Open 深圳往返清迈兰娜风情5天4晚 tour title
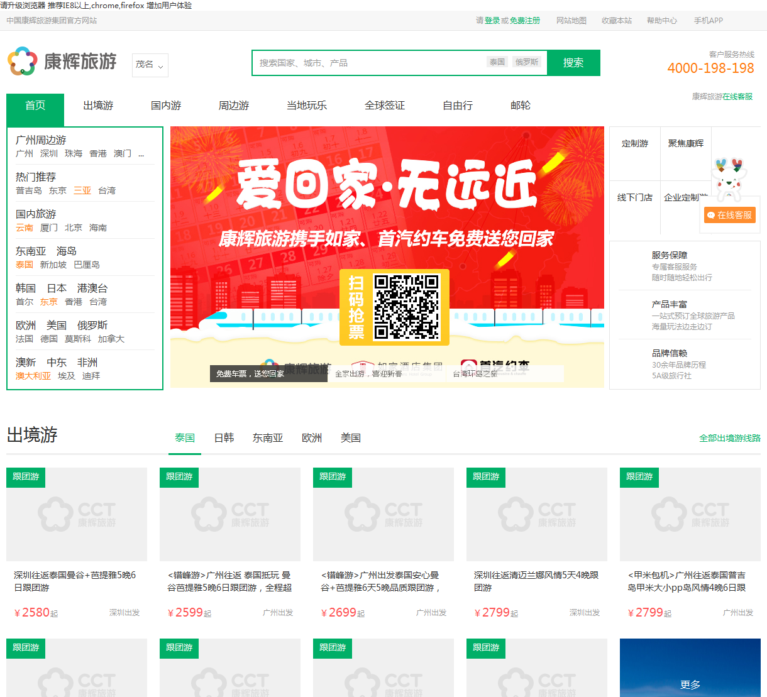This screenshot has width=767, height=697. (537, 581)
